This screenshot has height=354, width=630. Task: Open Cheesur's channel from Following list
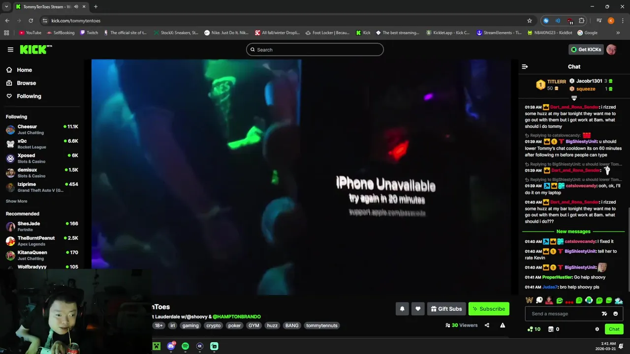pos(42,130)
